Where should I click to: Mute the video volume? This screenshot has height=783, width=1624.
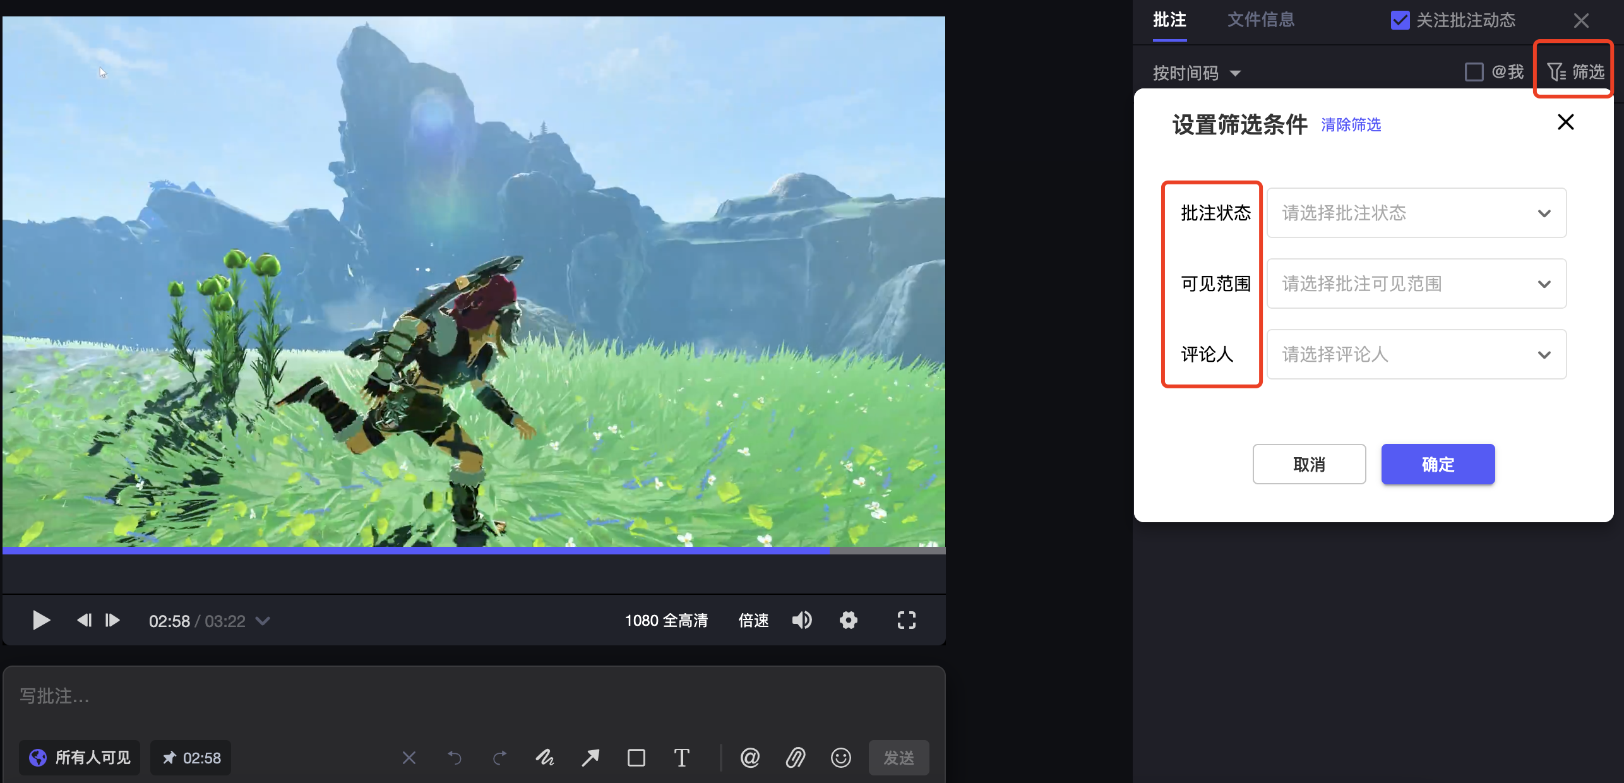click(x=802, y=620)
